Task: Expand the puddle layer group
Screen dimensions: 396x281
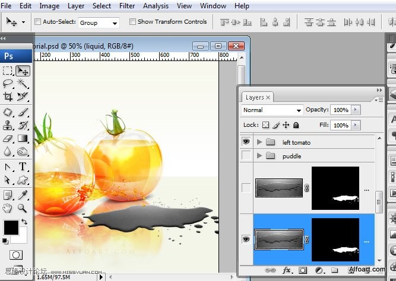Action: coord(259,156)
